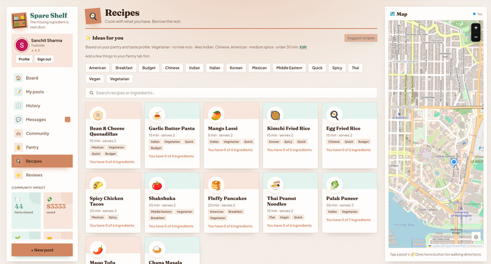Click the Profile button

24,59
